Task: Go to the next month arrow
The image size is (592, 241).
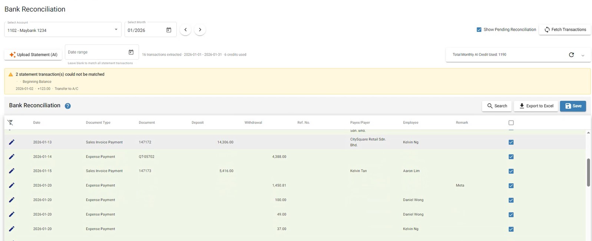Action: click(x=200, y=30)
